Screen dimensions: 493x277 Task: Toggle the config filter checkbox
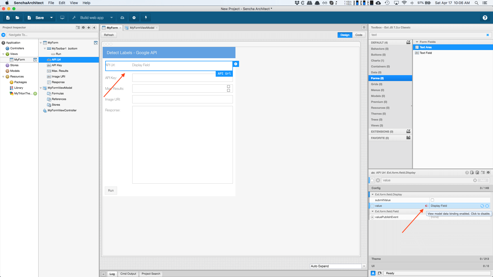coord(372,180)
